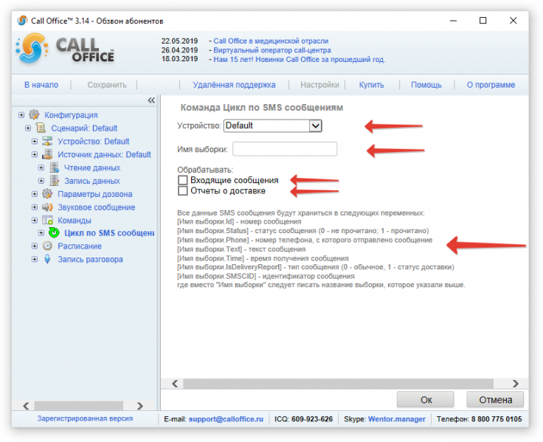Click the Сценарий: Default scroll icon
The image size is (543, 442).
pos(41,128)
